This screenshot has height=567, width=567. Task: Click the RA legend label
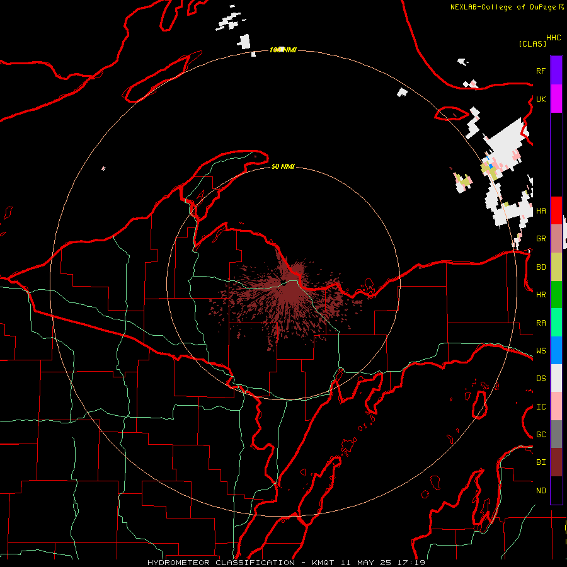[x=541, y=323]
